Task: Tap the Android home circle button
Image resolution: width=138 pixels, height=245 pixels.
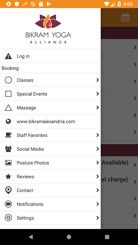Action: (69, 237)
